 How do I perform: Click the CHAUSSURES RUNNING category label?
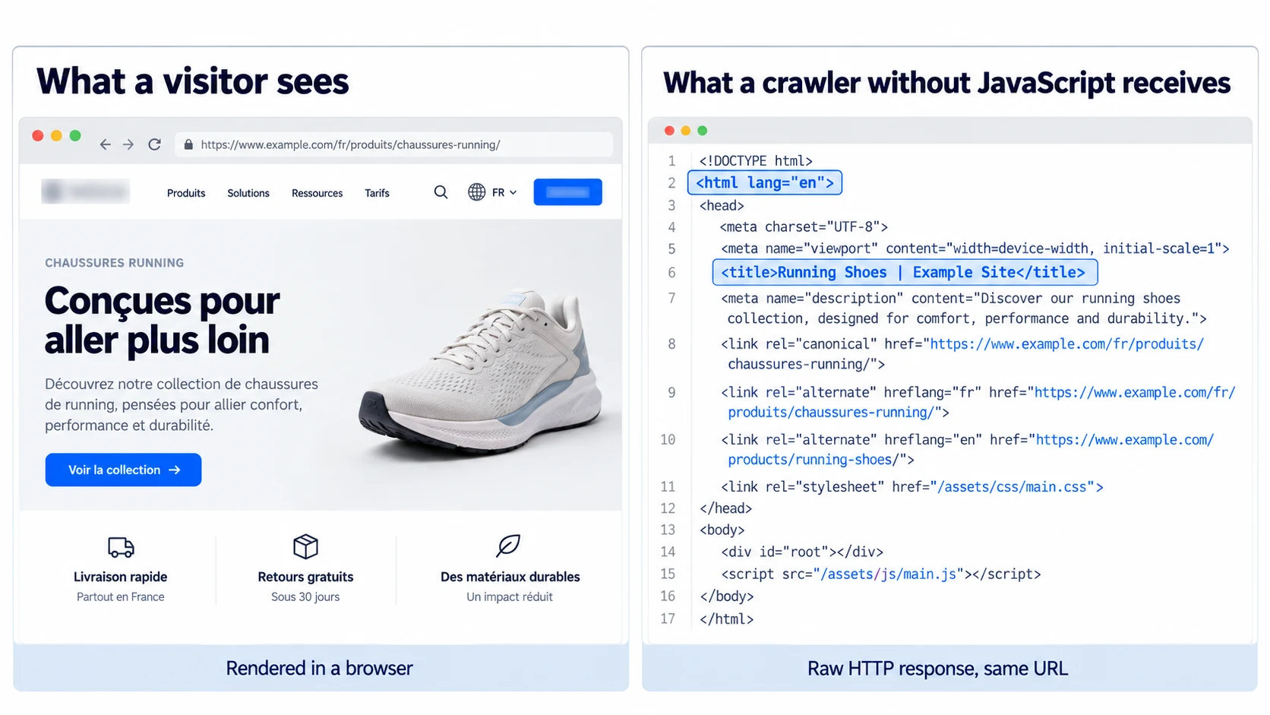[114, 263]
